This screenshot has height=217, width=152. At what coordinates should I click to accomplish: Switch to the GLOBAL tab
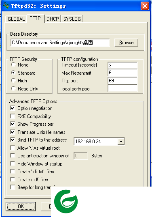pos(16,19)
